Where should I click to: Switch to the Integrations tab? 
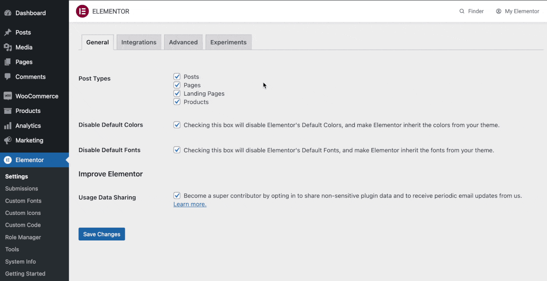139,42
